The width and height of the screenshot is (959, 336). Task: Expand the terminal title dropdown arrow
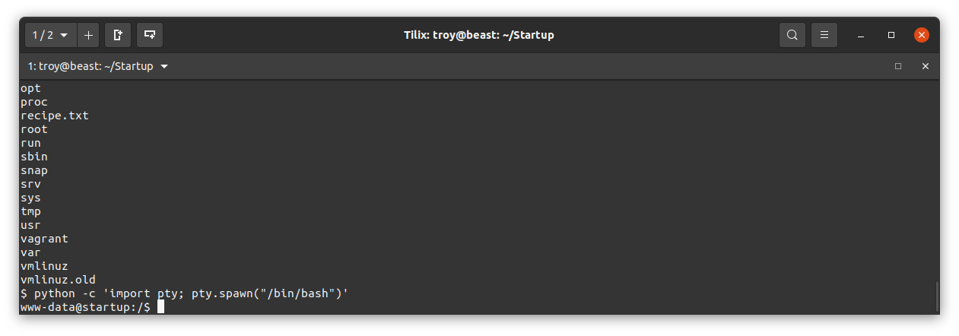pyautogui.click(x=164, y=66)
